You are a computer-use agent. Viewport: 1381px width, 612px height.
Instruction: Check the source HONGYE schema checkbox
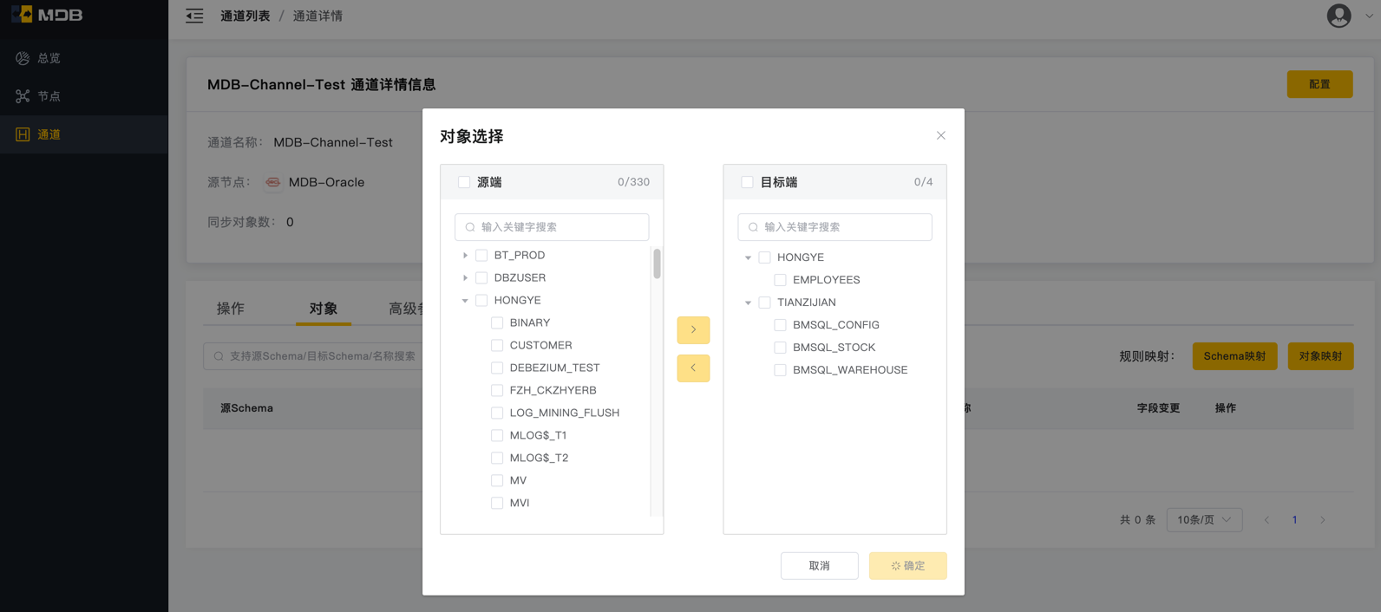point(481,300)
